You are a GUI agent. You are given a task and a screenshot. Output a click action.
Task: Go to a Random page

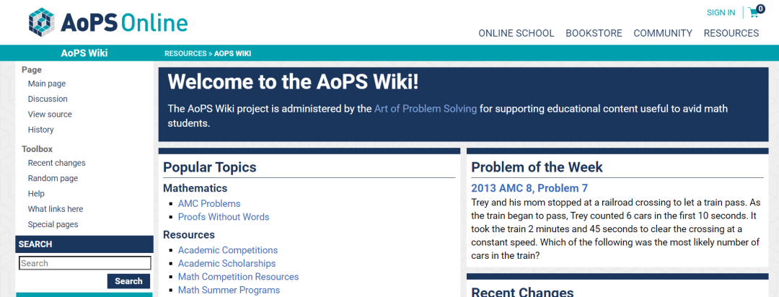(x=53, y=178)
